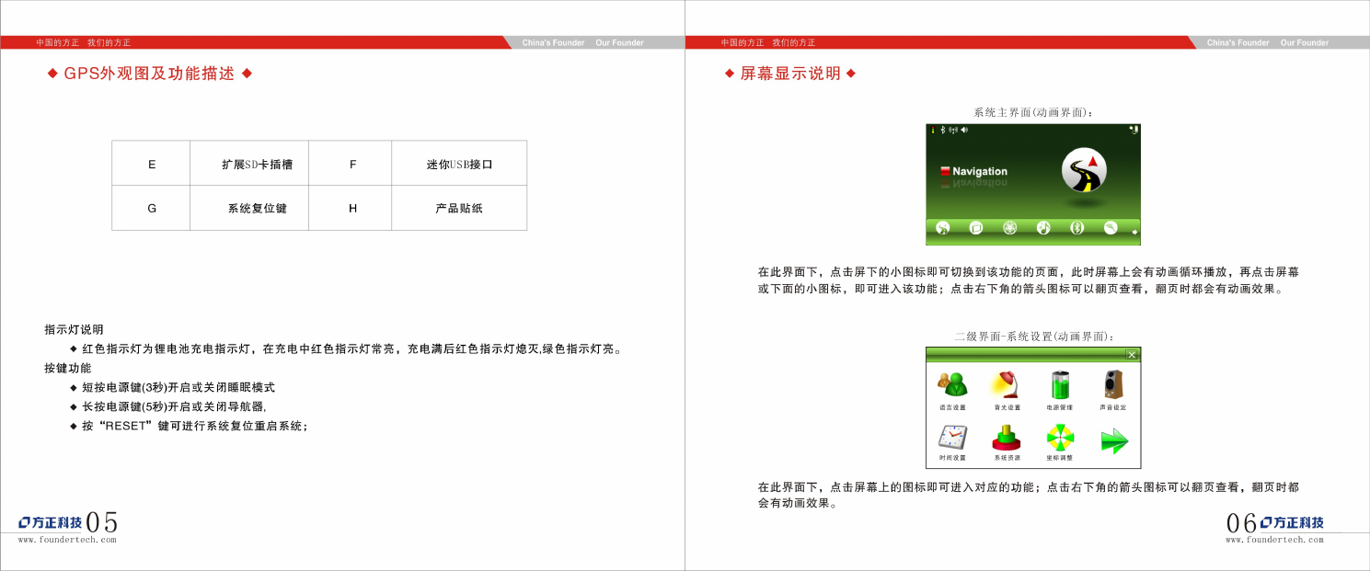Click the RESET key instruction line

195,426
